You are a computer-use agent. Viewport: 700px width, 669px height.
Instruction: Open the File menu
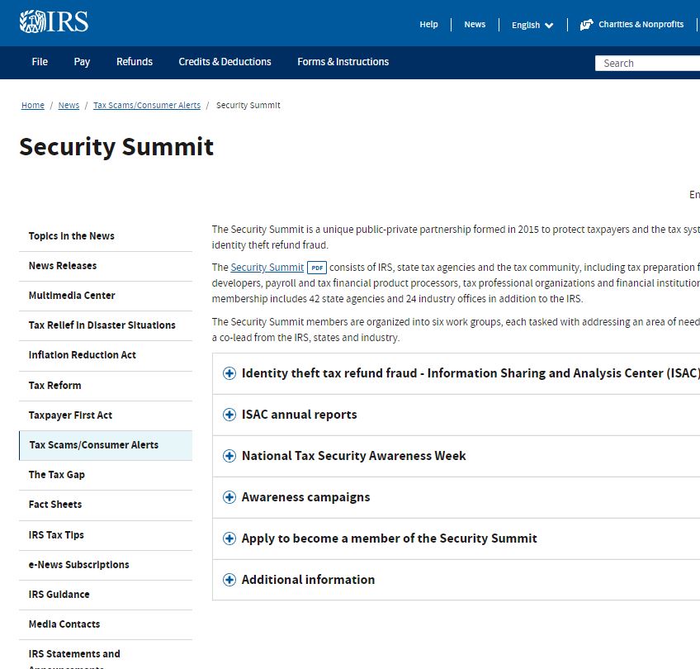(40, 62)
